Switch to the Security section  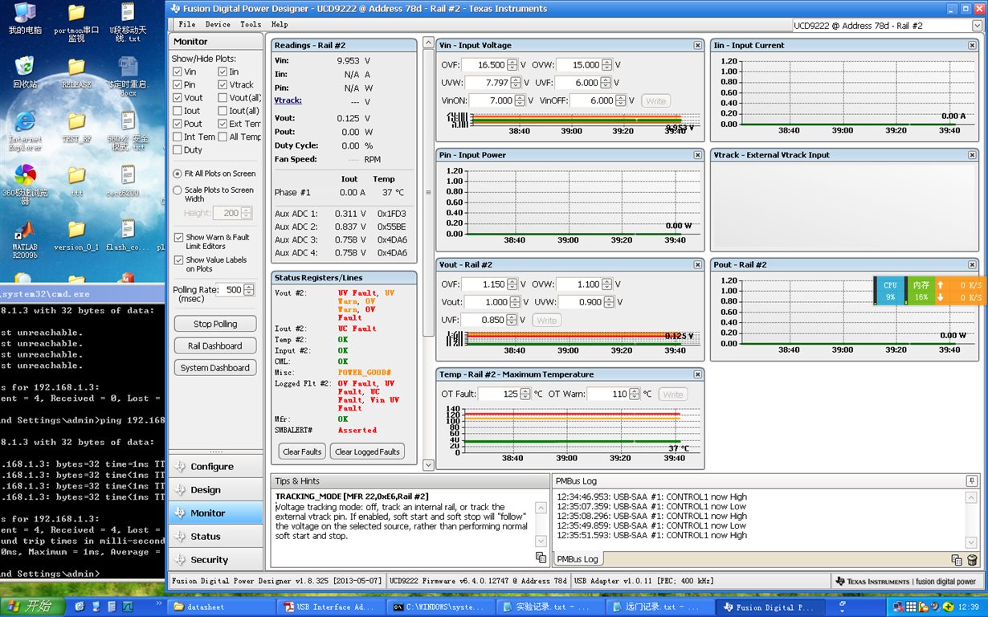click(215, 560)
